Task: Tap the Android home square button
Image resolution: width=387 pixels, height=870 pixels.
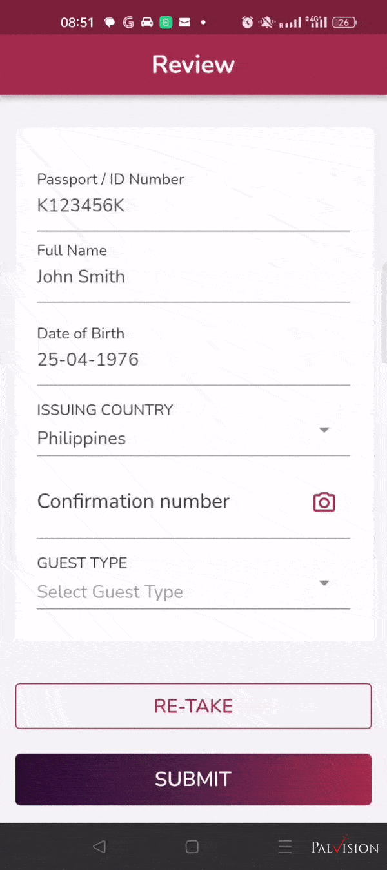Action: click(x=192, y=847)
